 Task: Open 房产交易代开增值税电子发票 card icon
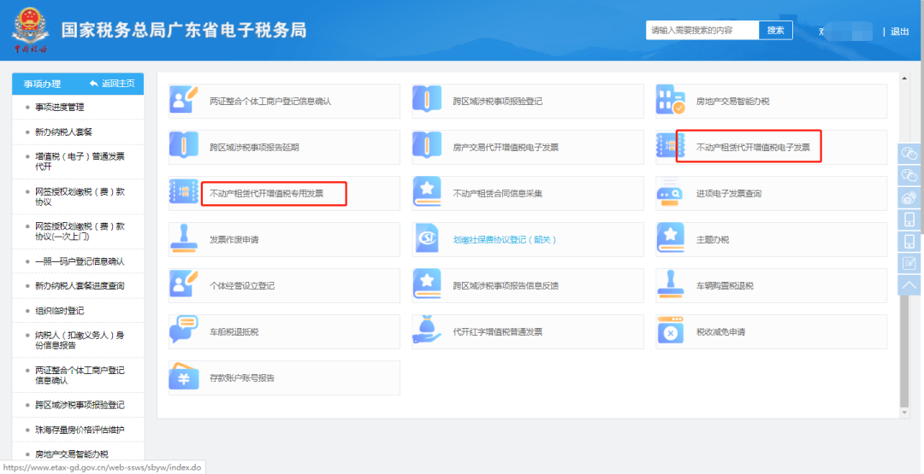427,146
